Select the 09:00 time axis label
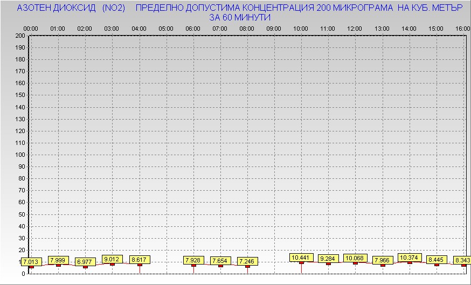 [x=274, y=29]
